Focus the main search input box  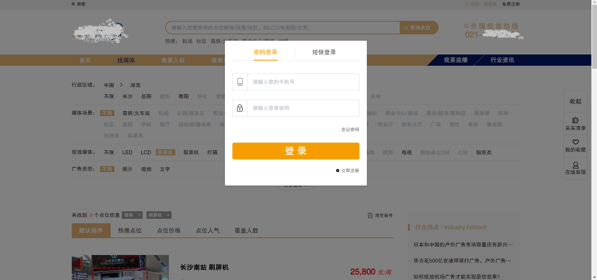(283, 28)
